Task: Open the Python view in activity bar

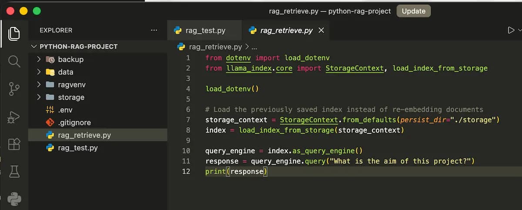Action: 14,198
